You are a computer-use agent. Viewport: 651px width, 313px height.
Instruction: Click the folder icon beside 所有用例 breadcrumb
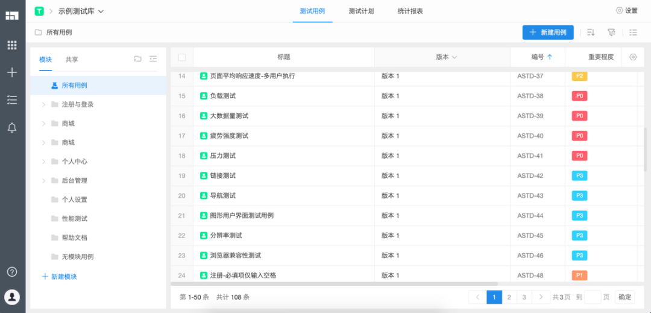(38, 33)
